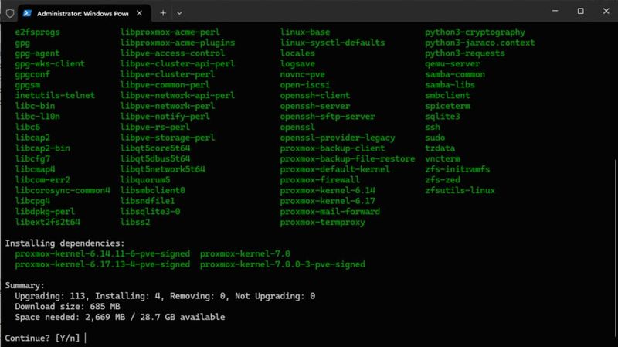Click the 'libproxmox-acme-perl' package name
Viewport: 618px width, 347px height.
tap(170, 32)
